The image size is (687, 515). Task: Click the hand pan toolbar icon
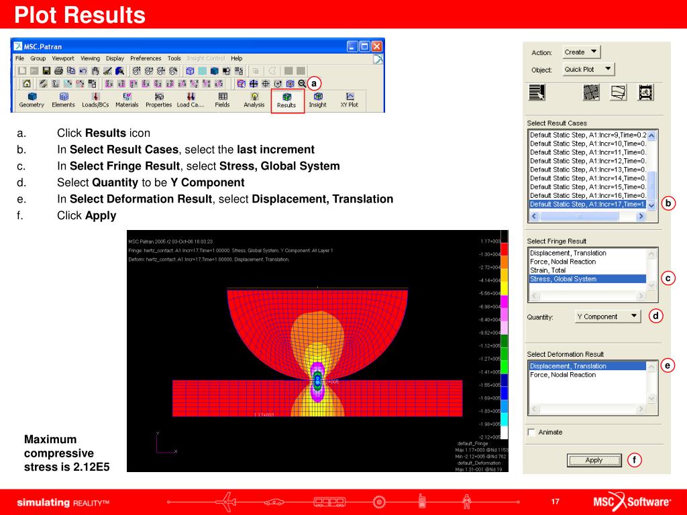click(x=95, y=70)
